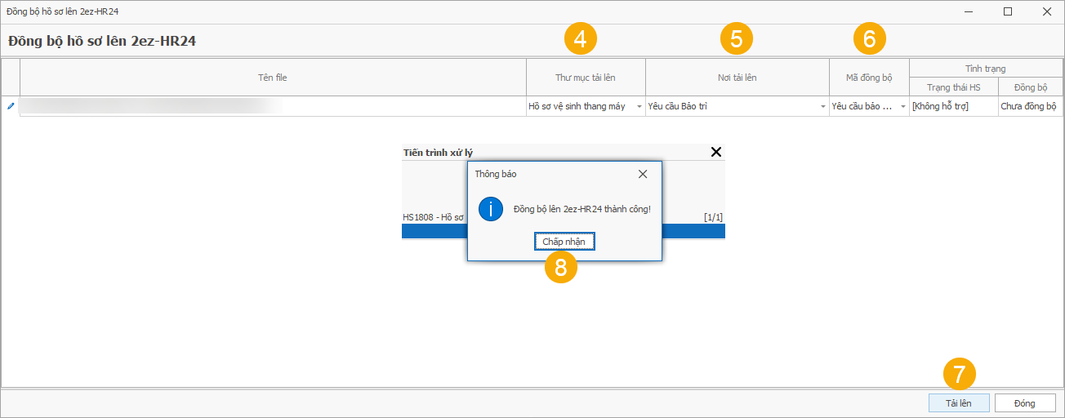Close the Đồng bộ hồ sơ lên 2ez-HR24 window
The width and height of the screenshot is (1065, 418).
tap(1046, 11)
